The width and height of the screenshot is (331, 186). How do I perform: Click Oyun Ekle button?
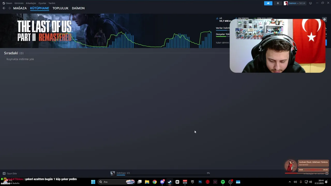10,173
